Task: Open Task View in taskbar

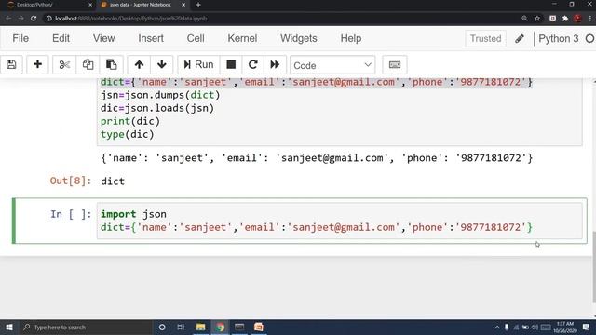Action: (181, 328)
